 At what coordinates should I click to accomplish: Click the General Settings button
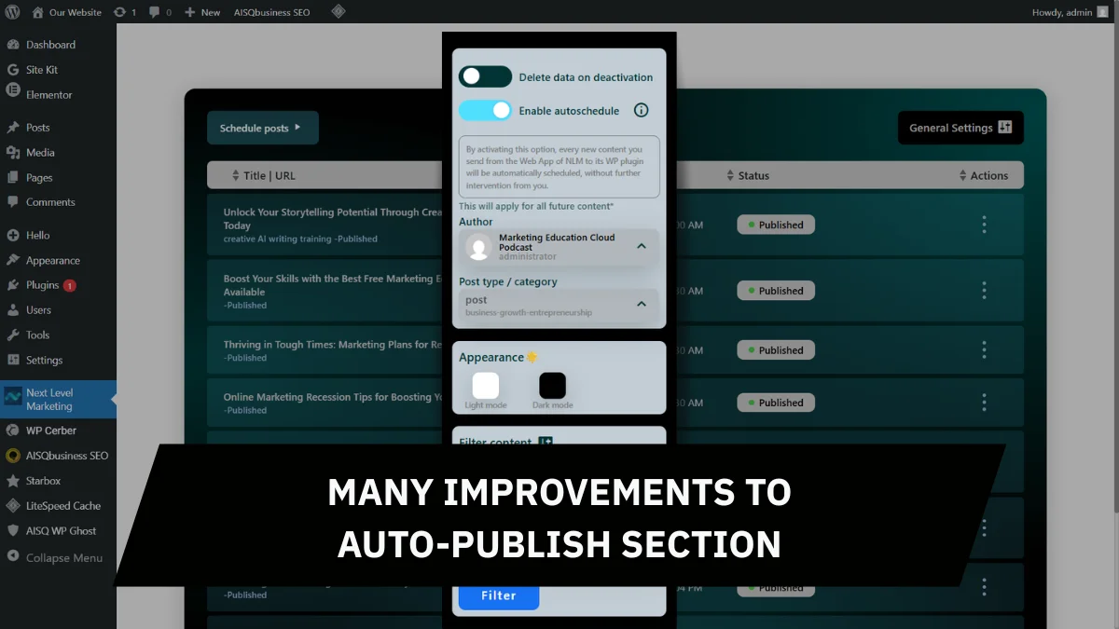(x=960, y=128)
